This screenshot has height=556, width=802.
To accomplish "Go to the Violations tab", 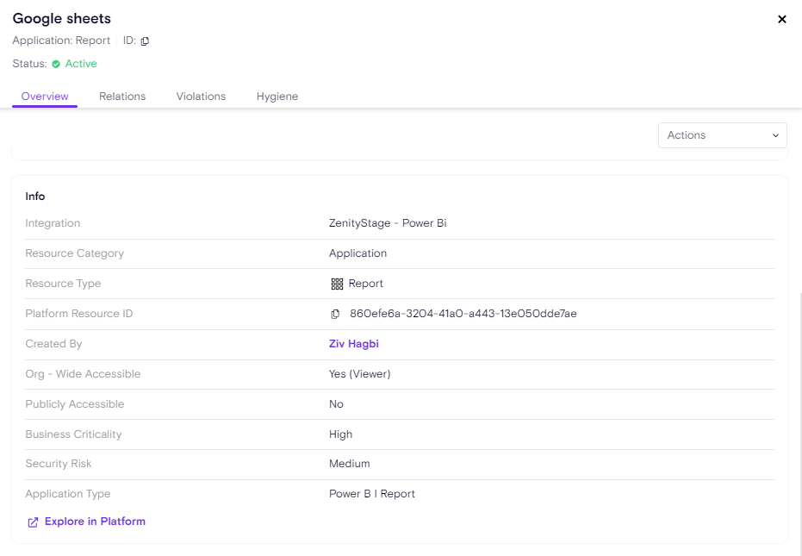I will click(x=201, y=97).
